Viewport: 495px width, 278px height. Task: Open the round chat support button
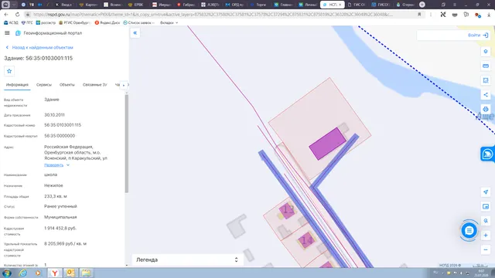[469, 231]
